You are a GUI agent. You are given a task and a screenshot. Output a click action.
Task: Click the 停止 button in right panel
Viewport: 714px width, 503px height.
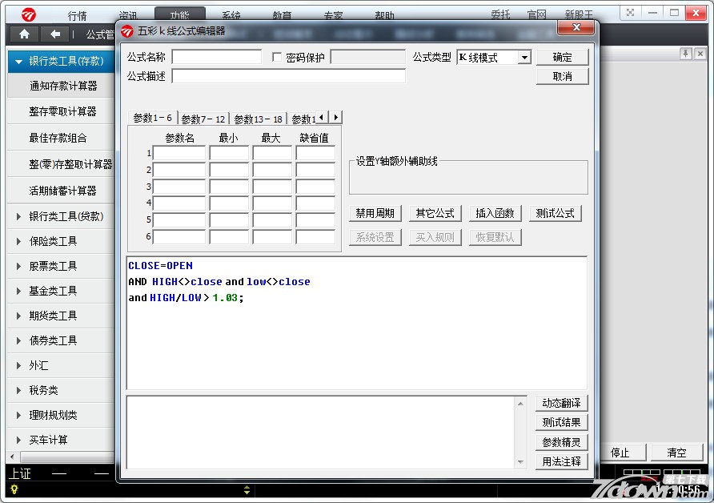[623, 453]
